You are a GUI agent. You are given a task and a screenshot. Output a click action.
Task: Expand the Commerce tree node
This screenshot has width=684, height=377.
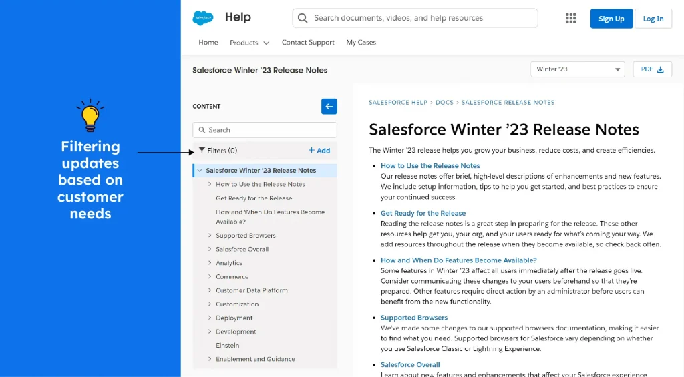coord(210,276)
